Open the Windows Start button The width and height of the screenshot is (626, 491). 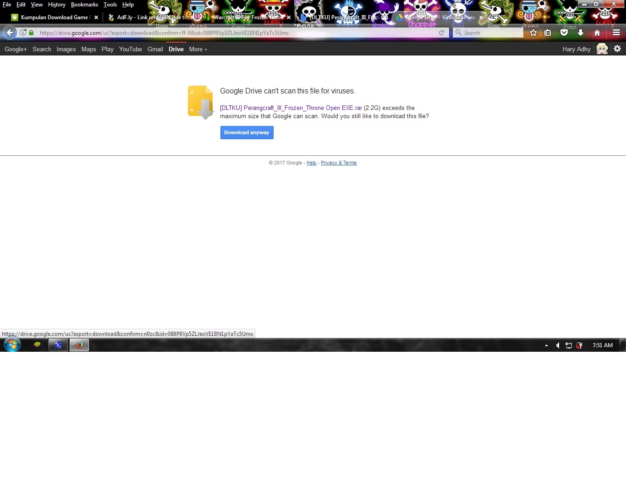point(12,345)
